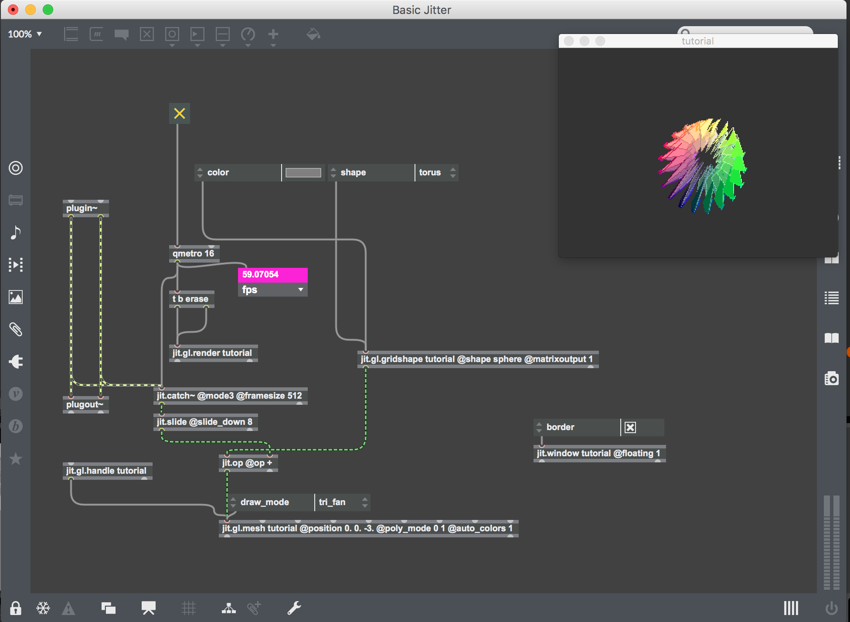Select the paint bucket format icon in toolbar
The image size is (850, 622).
coord(313,35)
